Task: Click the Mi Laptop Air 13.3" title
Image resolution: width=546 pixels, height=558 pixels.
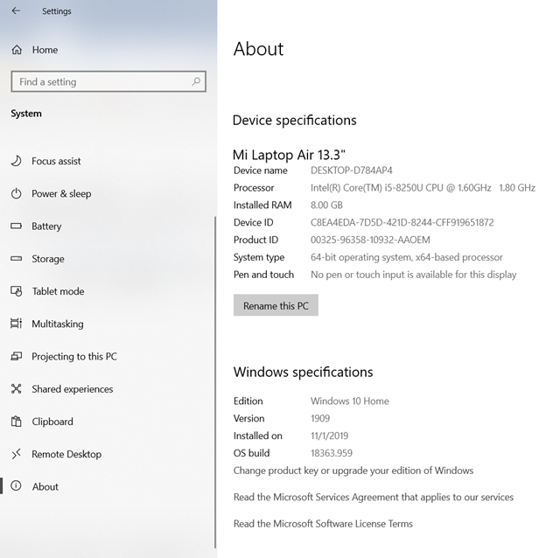Action: tap(289, 155)
